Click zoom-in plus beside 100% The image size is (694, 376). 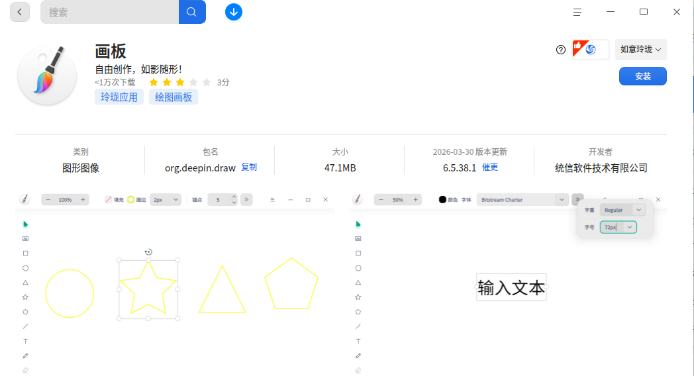(x=83, y=200)
